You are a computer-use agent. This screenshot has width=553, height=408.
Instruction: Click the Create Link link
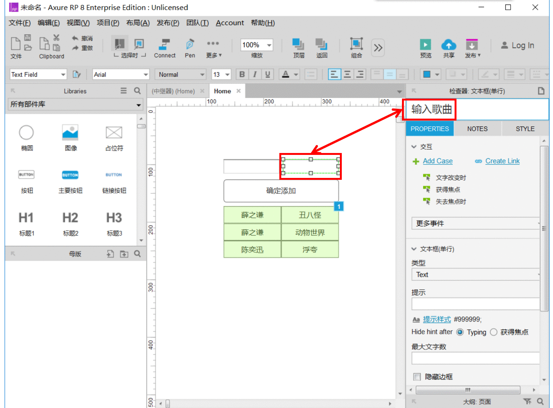click(x=502, y=161)
